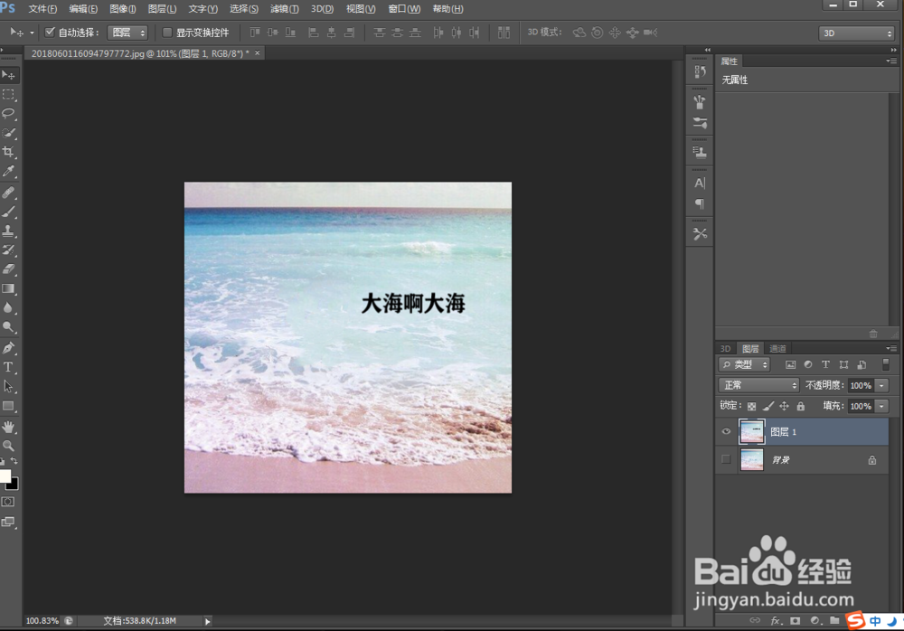Open the 类型 layer filter dropdown
Screen dimensions: 904x631
click(744, 364)
